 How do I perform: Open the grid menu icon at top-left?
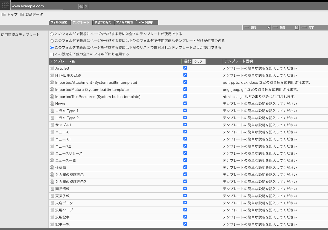[5, 5]
